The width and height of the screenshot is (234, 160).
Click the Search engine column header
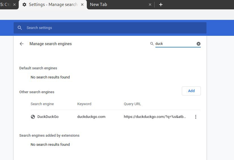[x=42, y=104]
